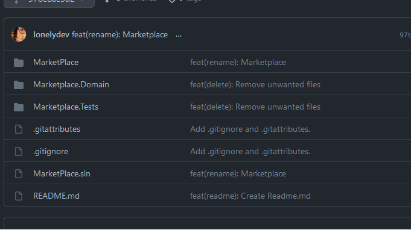Open latest commit message feat(rename): Marketplace in header
Screen dimensions: 411x230
(119, 34)
